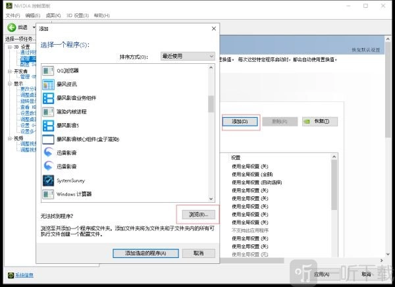Cancel the dialog with 取消 button

198,253
